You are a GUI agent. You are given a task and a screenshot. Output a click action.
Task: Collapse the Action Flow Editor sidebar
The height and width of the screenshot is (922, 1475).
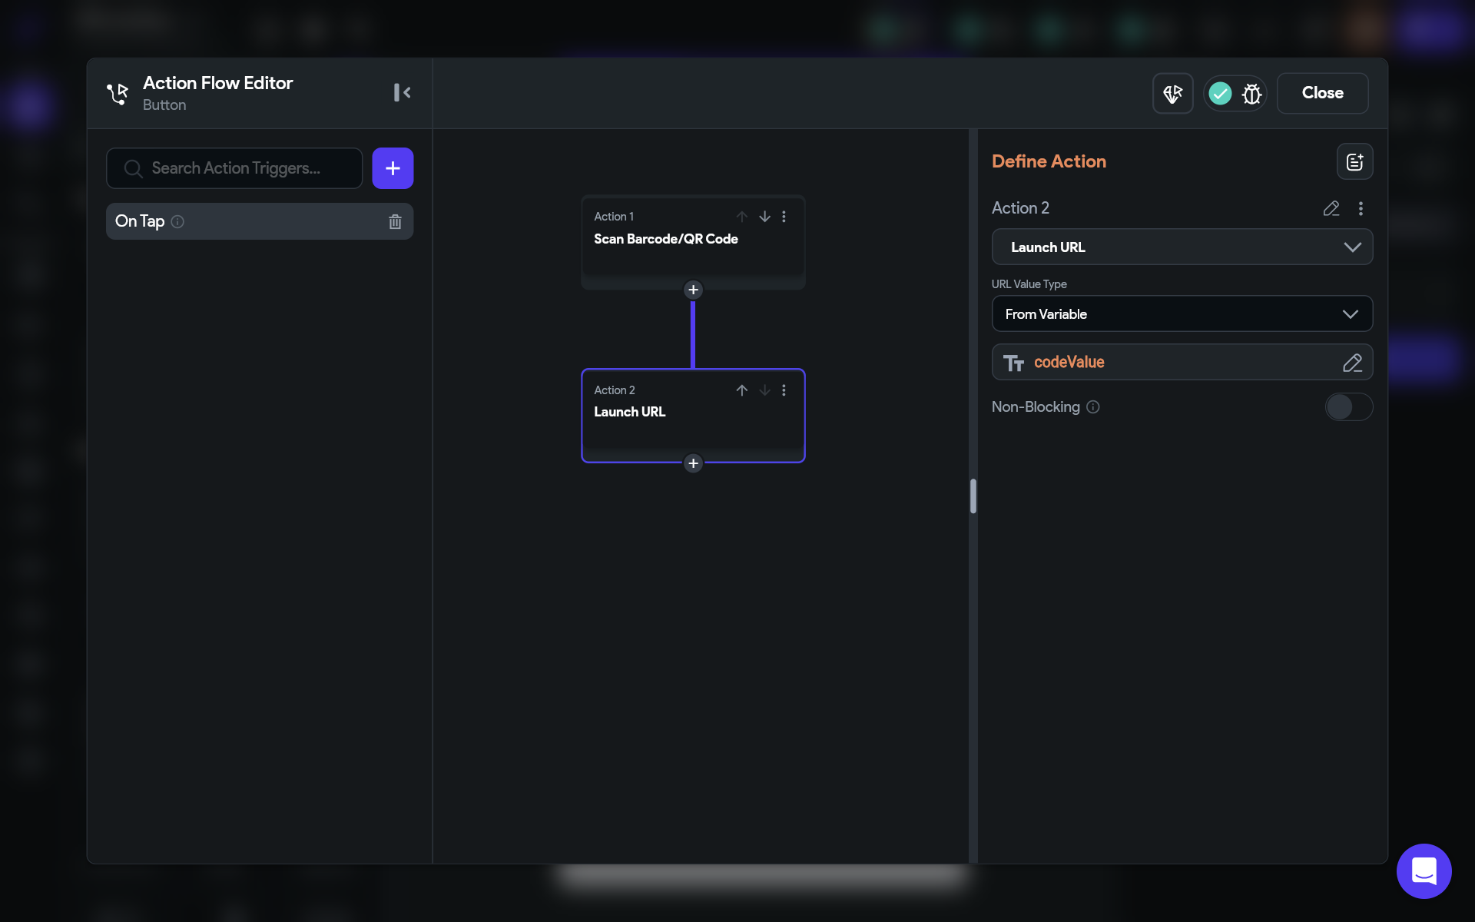pyautogui.click(x=402, y=93)
